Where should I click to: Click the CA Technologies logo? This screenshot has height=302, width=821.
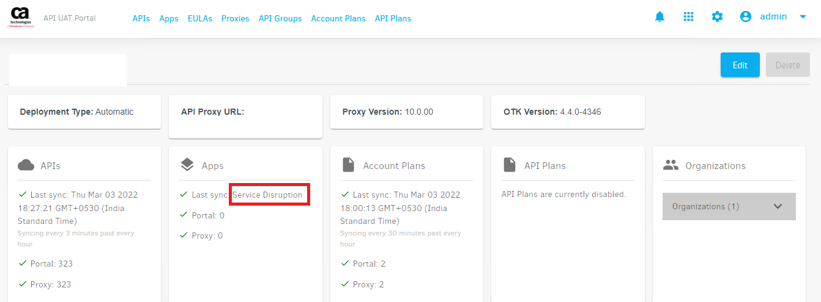point(21,18)
